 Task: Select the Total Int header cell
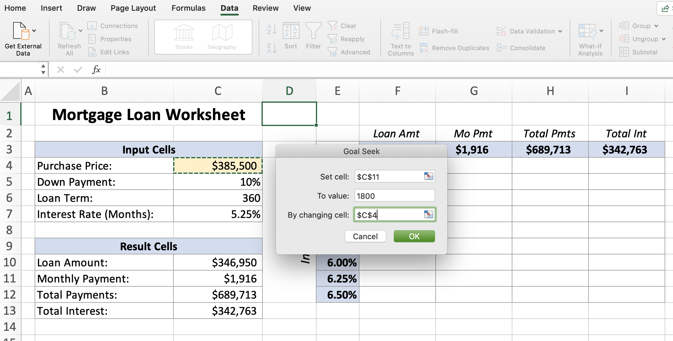click(x=626, y=133)
